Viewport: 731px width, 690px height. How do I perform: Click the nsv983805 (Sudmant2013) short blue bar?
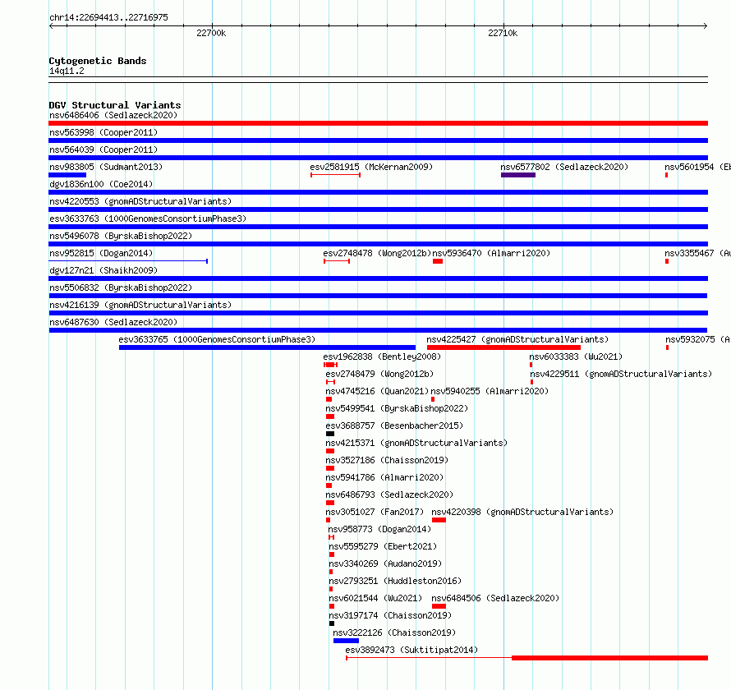point(67,175)
